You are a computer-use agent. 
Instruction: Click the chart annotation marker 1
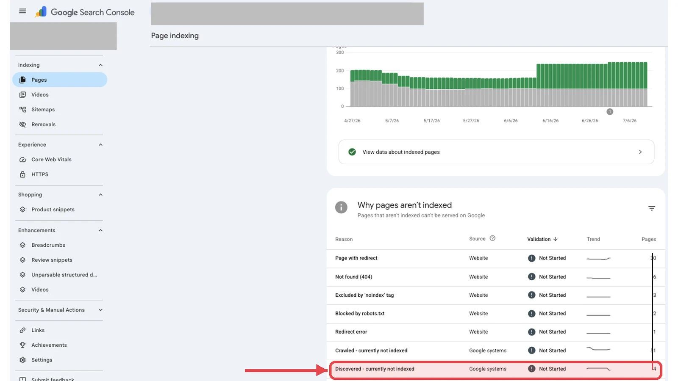[x=609, y=111]
